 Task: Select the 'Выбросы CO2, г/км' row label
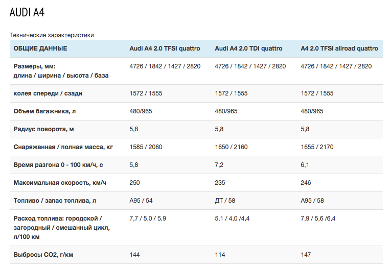43,255
